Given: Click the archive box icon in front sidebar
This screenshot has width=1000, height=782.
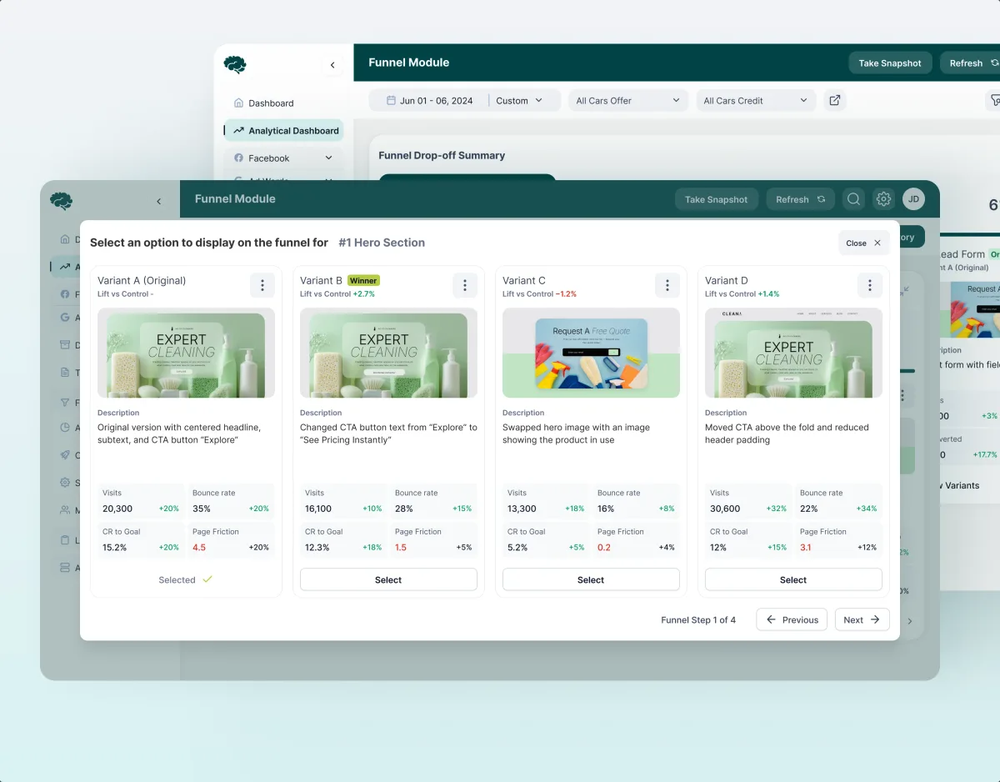Looking at the screenshot, I should (65, 345).
